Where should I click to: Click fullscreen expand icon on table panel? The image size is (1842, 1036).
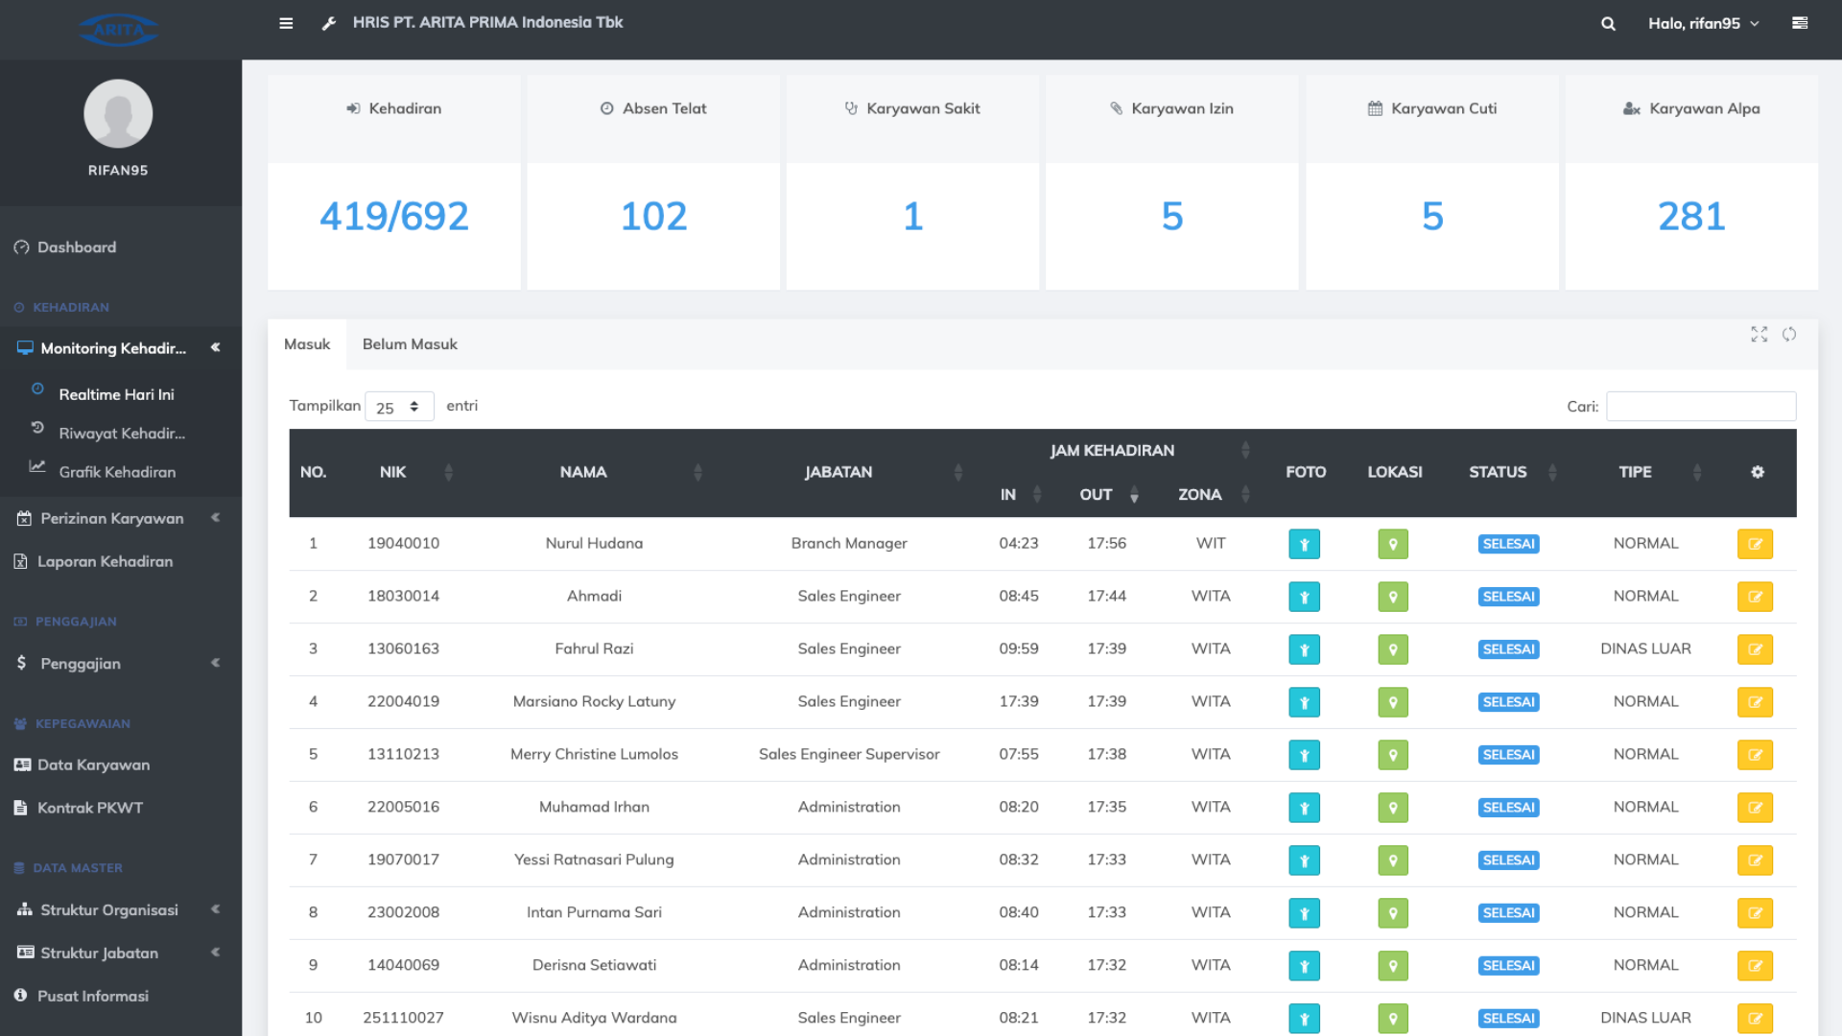(x=1759, y=334)
